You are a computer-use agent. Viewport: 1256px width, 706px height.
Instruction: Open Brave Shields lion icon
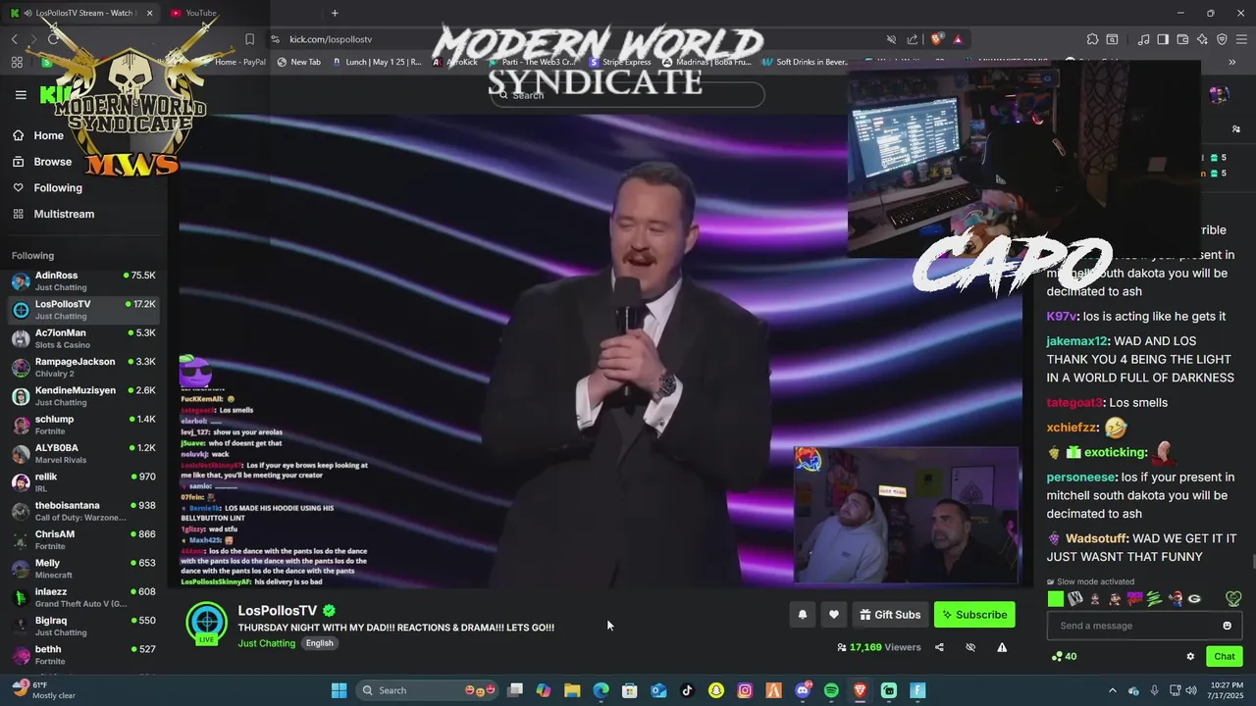[937, 39]
